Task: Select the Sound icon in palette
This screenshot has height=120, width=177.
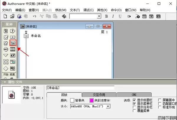Action: click(12, 55)
